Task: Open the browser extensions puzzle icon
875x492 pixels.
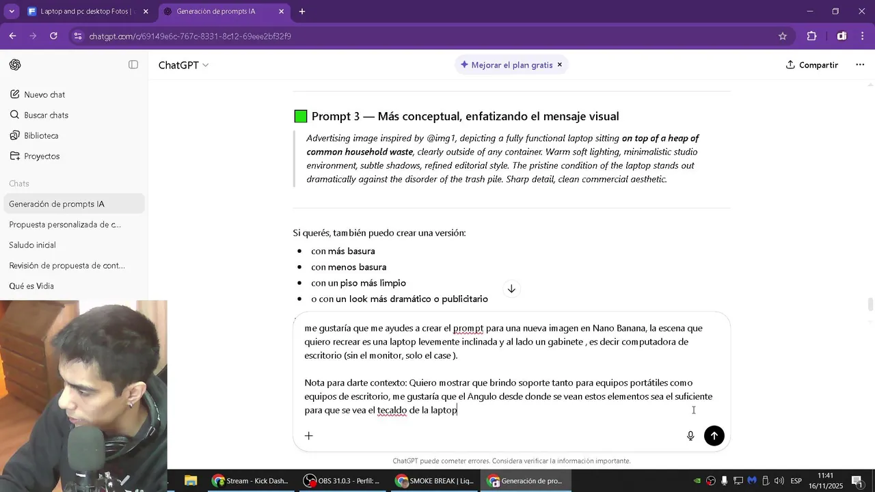Action: (812, 36)
